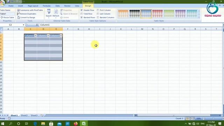Switch to Normal view in status bar
Screen dimensions: 224x126
click(x=187, y=119)
